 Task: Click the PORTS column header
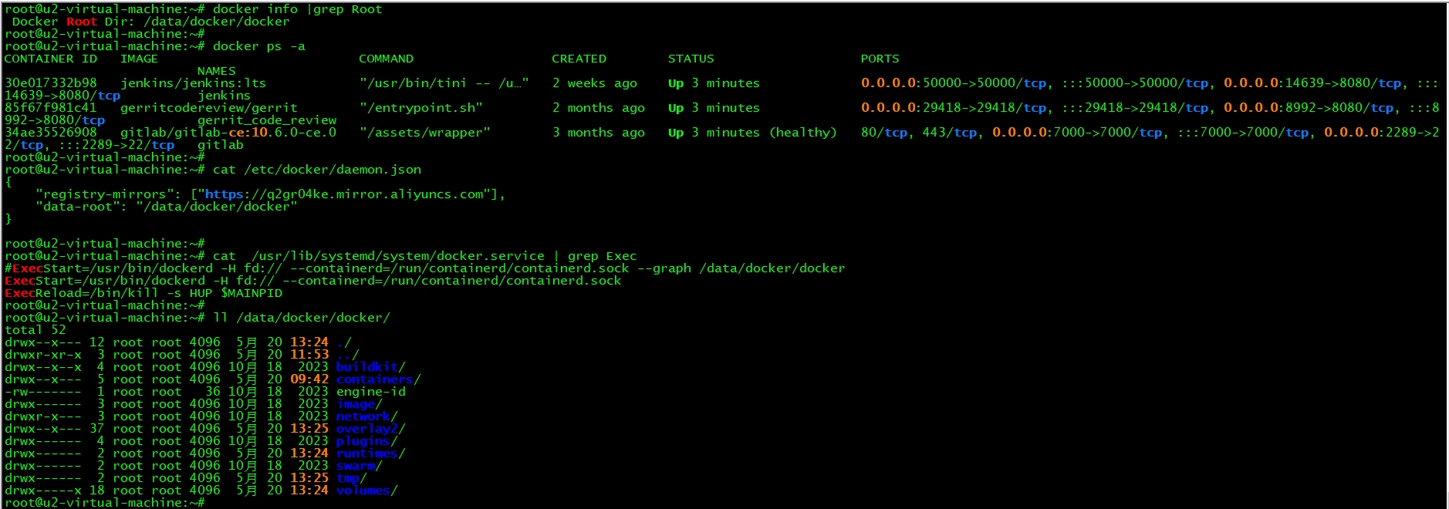point(880,59)
